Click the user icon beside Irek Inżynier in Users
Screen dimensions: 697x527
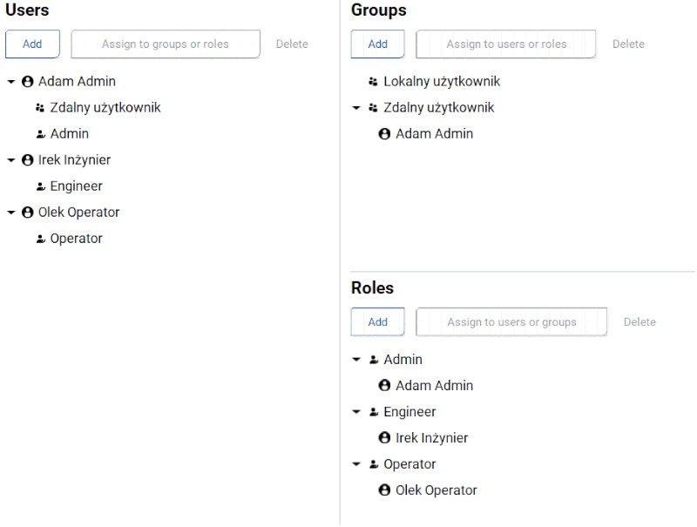27,160
